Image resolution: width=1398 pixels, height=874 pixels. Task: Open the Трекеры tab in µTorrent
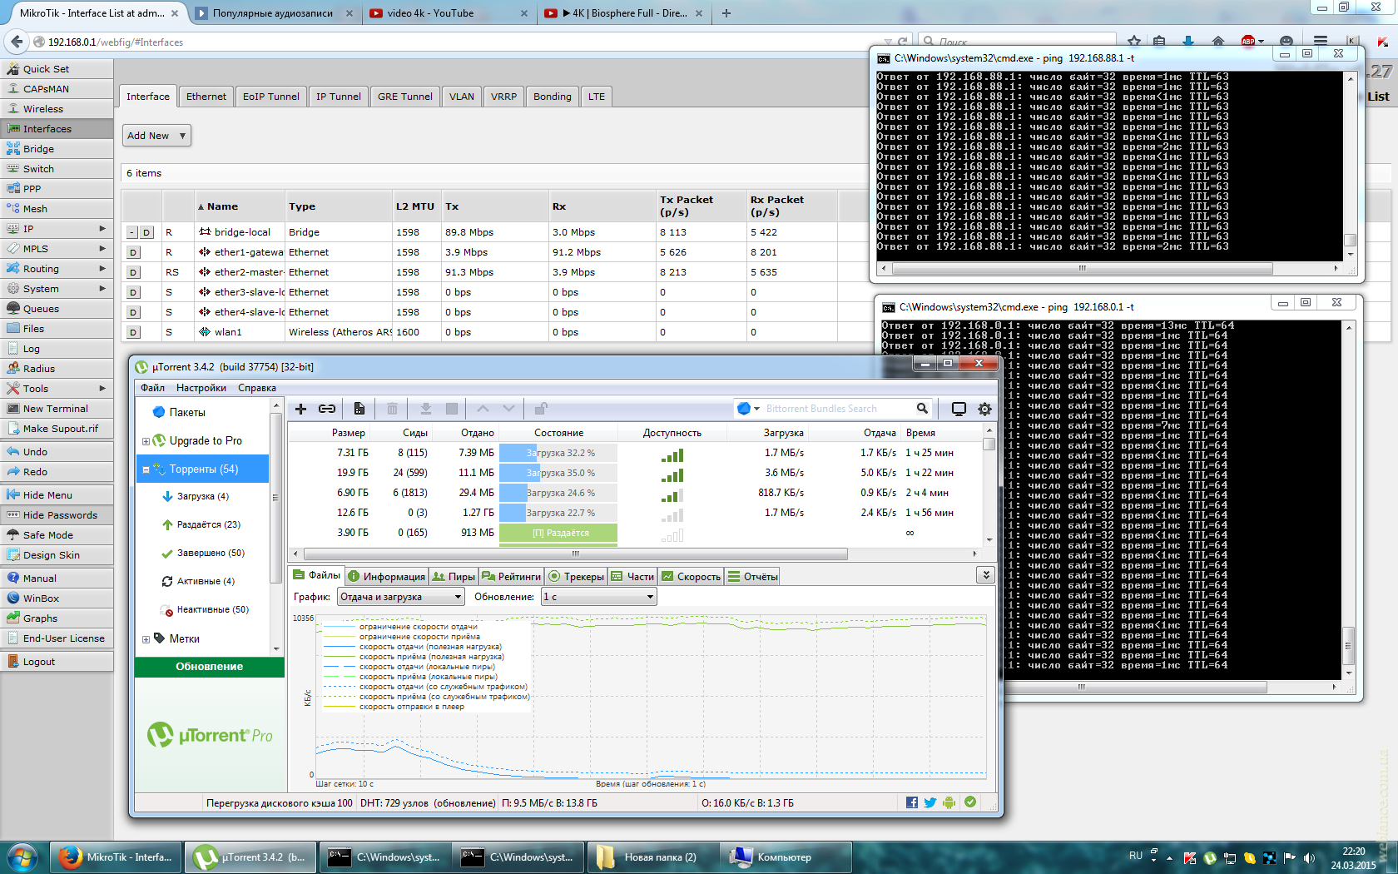click(x=577, y=576)
